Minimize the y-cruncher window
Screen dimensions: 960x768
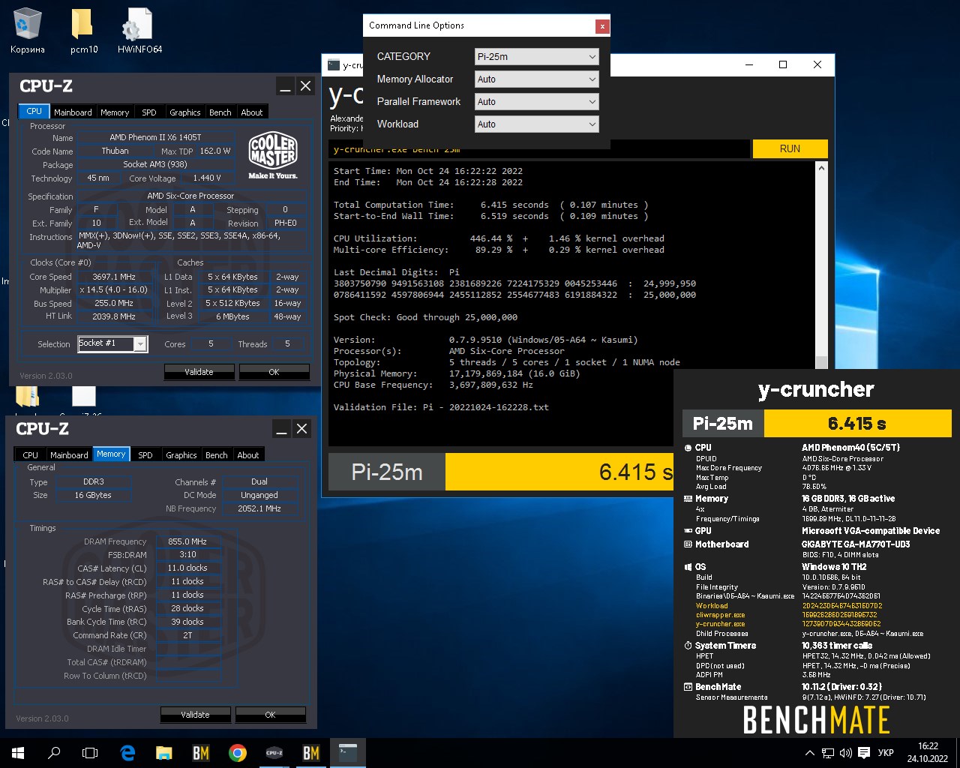[x=748, y=64]
